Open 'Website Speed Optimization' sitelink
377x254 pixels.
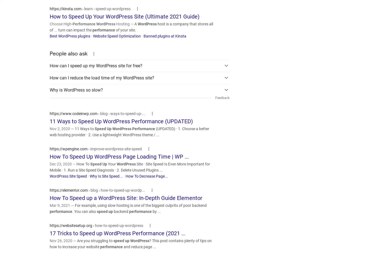coord(117,36)
